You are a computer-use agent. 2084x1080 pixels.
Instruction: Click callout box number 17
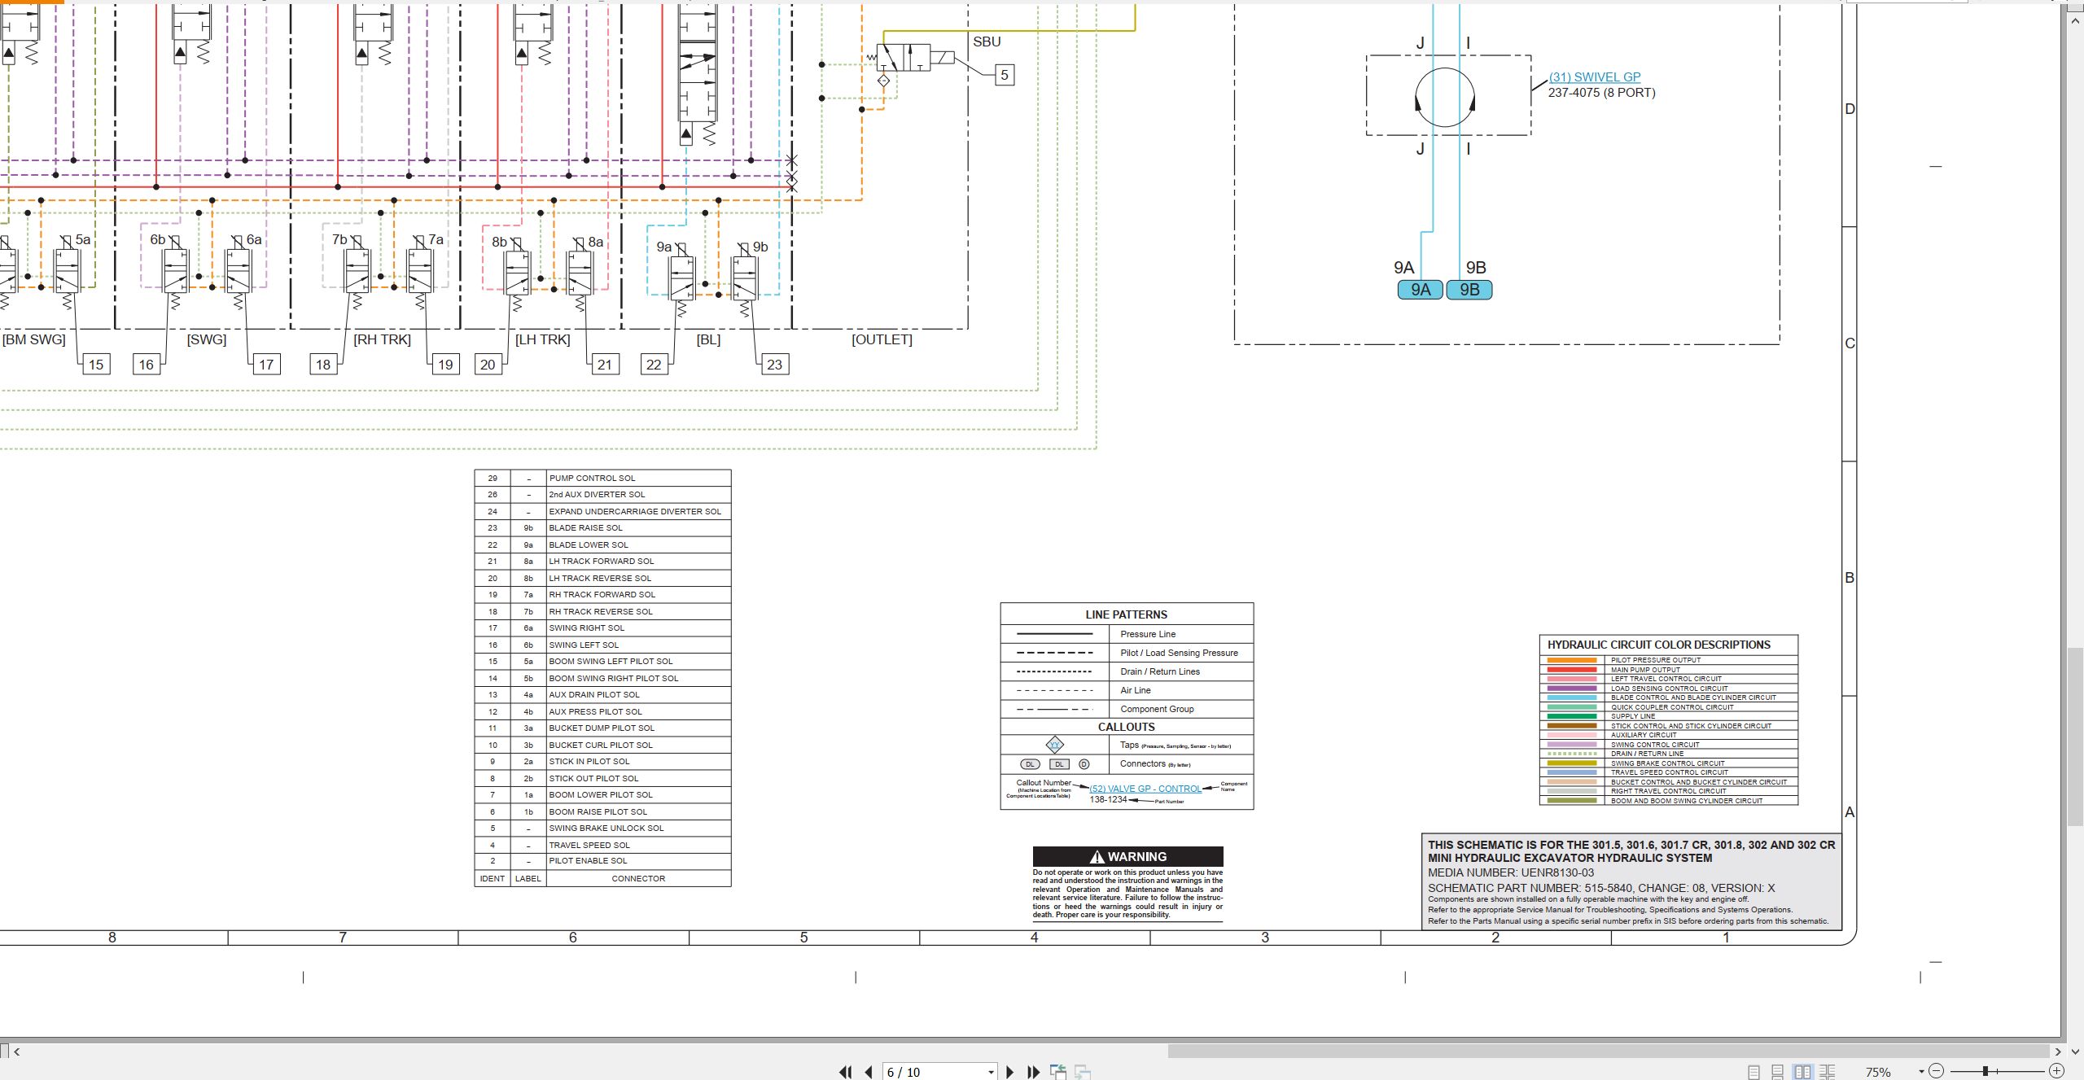267,365
